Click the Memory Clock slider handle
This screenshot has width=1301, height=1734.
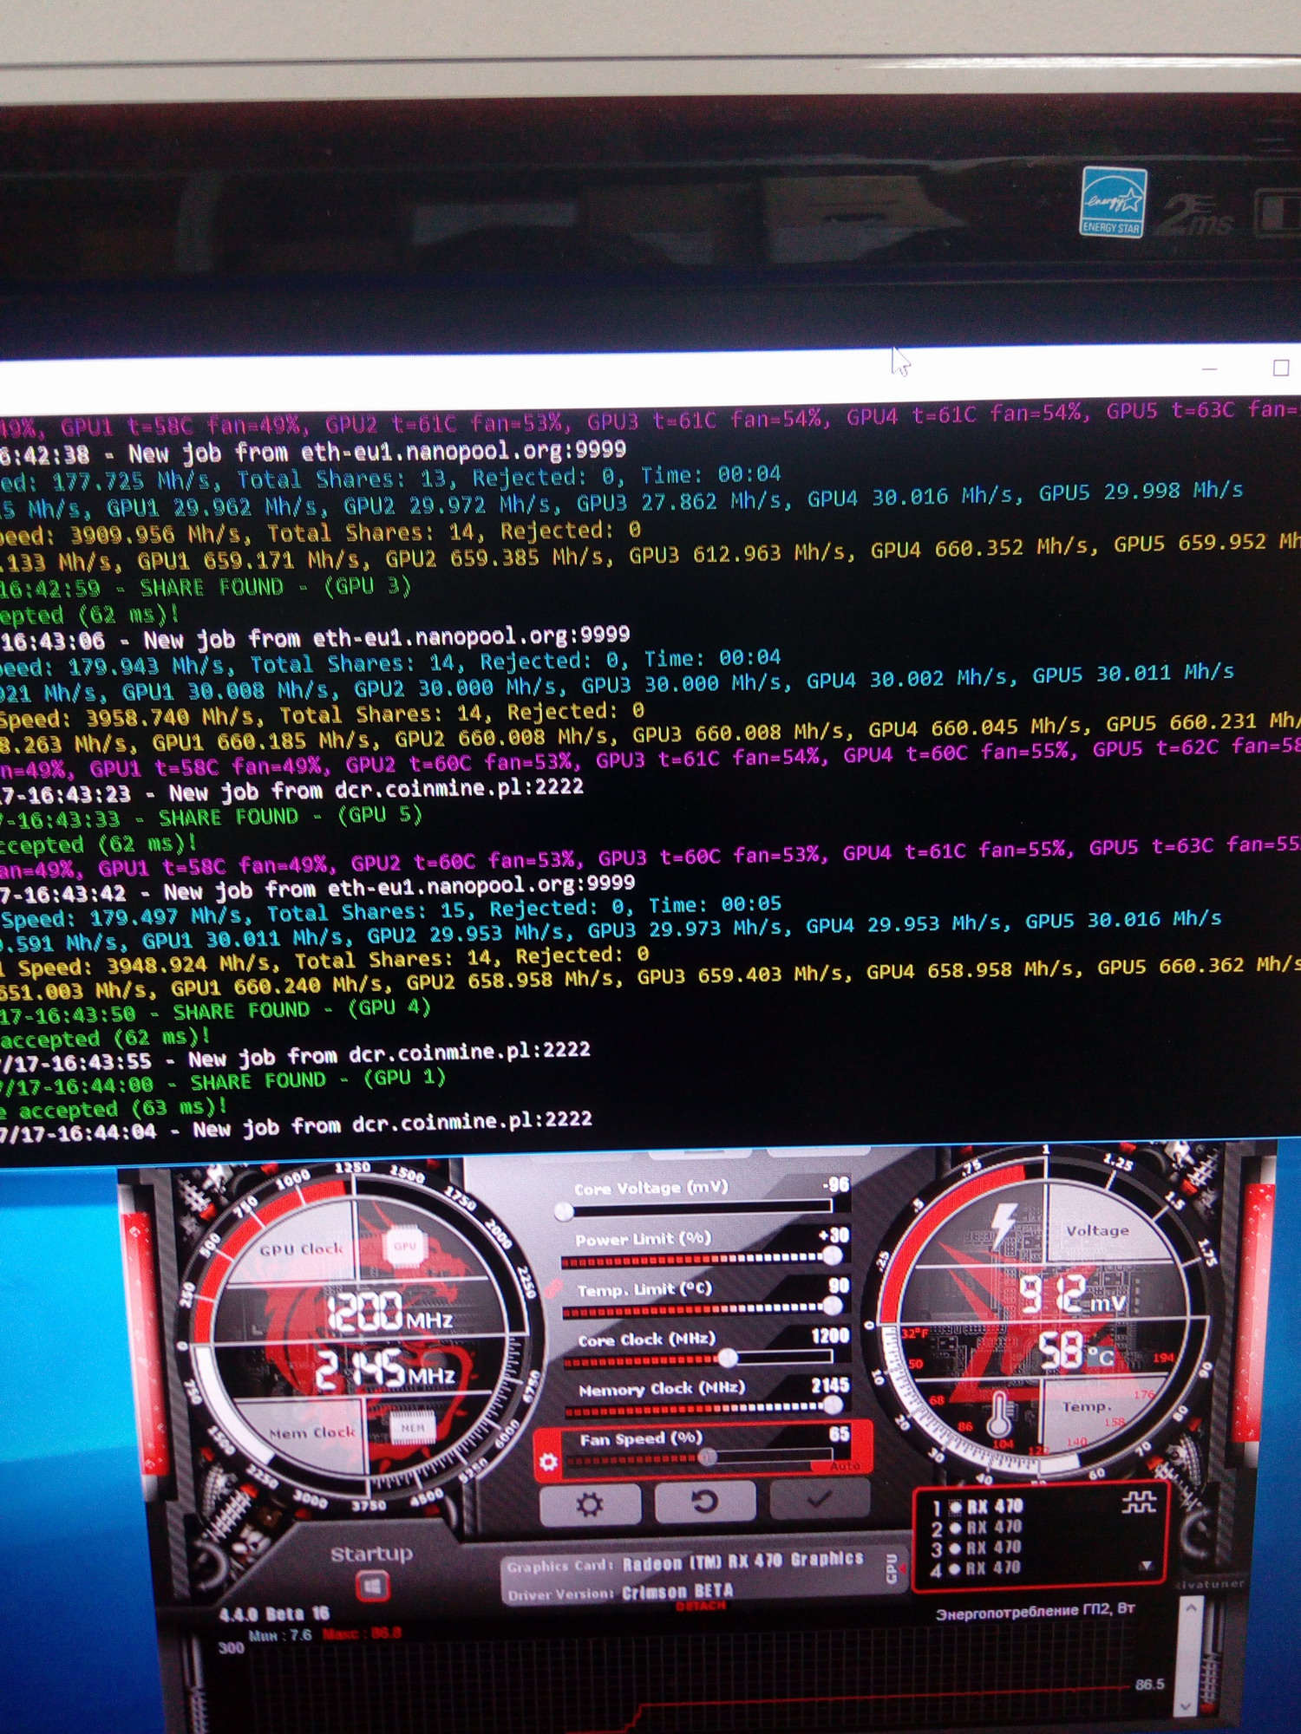tap(832, 1405)
